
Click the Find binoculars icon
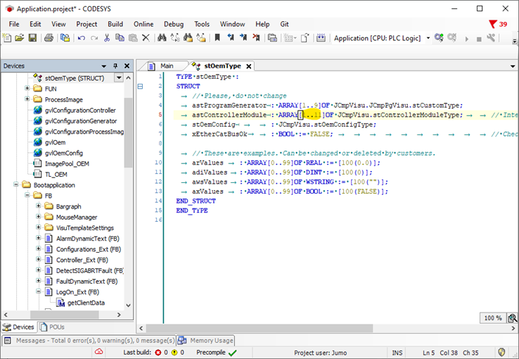pos(161,38)
